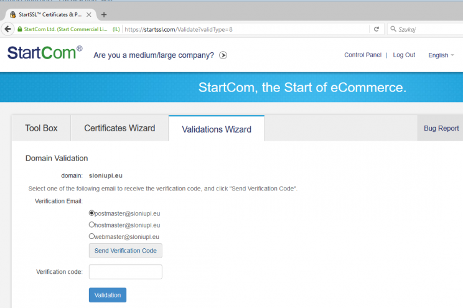Image resolution: width=463 pixels, height=308 pixels.
Task: Switch to the Certificates Wizard tab
Action: [x=119, y=128]
